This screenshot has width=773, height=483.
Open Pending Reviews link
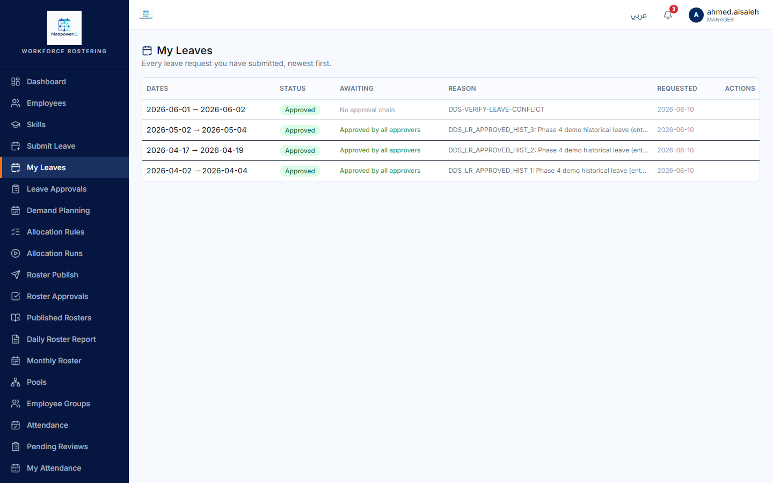(64, 447)
